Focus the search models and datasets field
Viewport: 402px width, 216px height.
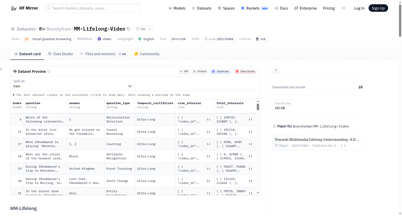point(92,8)
